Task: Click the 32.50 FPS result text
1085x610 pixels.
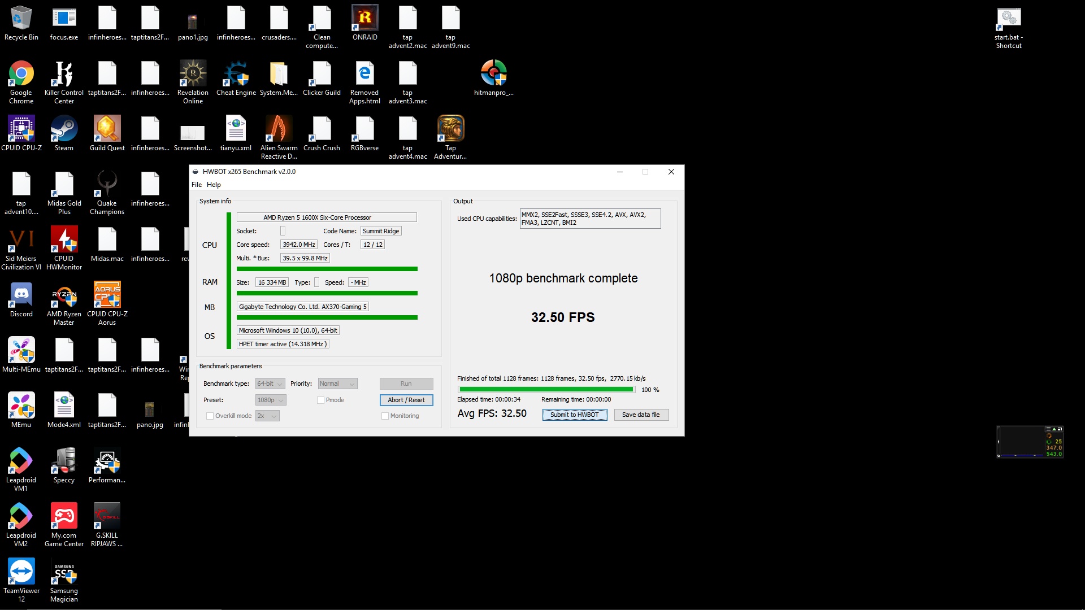Action: pyautogui.click(x=563, y=317)
